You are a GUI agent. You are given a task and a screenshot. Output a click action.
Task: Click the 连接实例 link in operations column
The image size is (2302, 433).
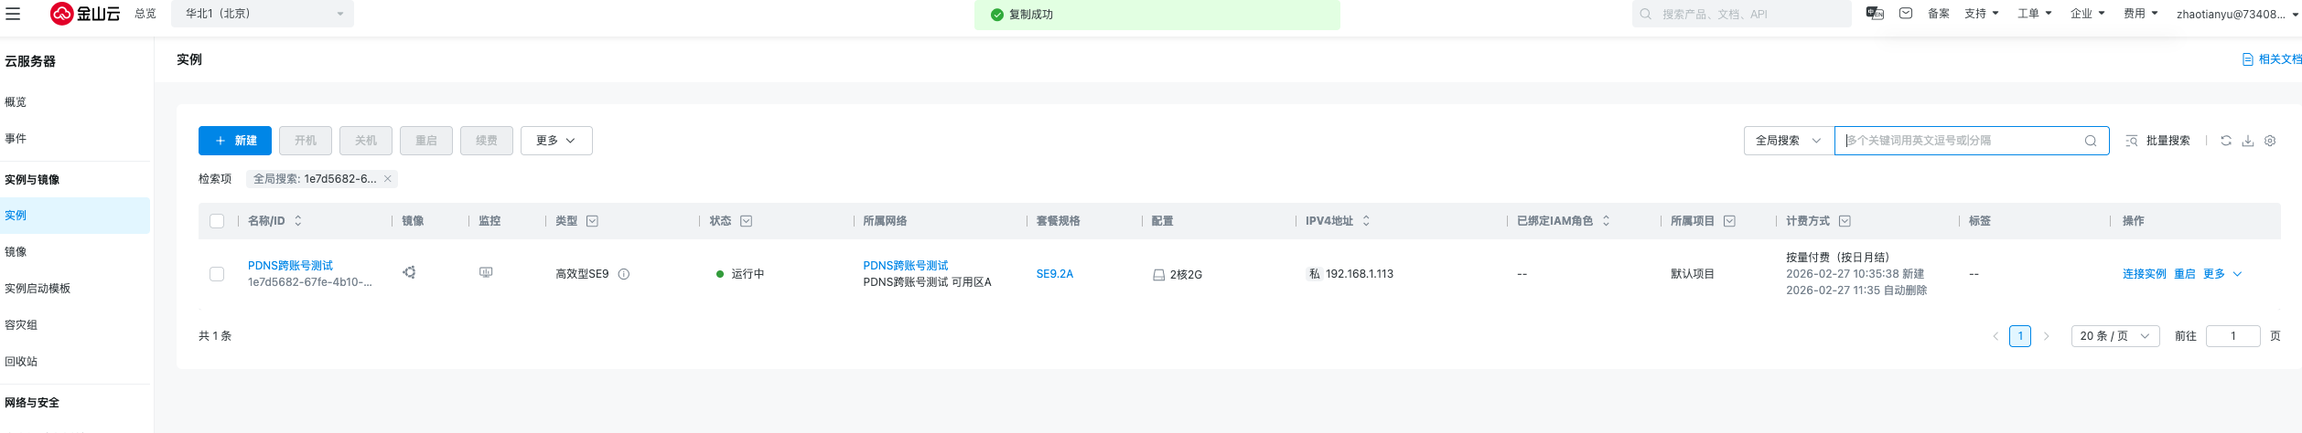pos(2144,274)
